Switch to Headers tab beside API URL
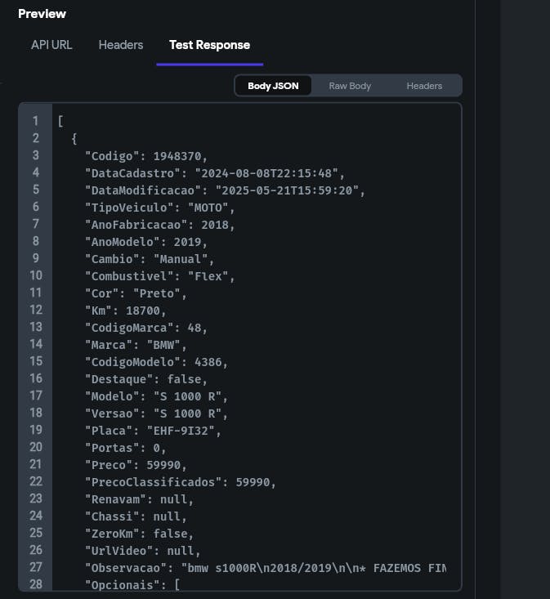 [x=121, y=45]
